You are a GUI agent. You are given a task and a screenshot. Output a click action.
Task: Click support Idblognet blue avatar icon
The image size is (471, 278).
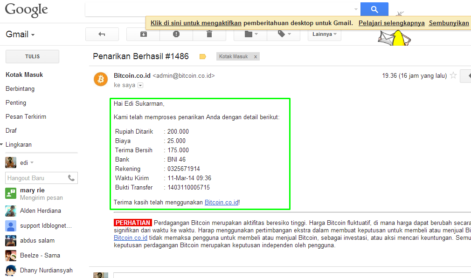pyautogui.click(x=11, y=226)
